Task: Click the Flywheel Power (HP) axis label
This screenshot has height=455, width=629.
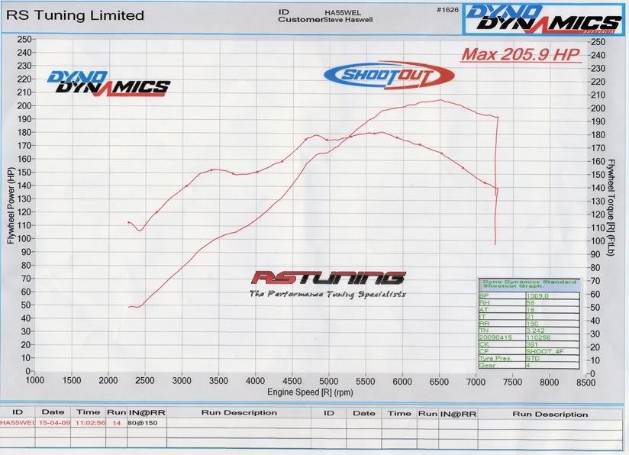Action: pyautogui.click(x=11, y=207)
